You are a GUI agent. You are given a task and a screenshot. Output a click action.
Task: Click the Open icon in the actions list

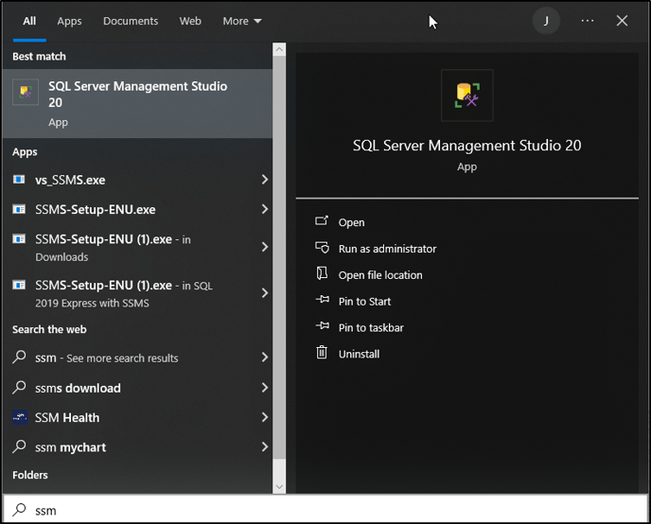tap(322, 221)
